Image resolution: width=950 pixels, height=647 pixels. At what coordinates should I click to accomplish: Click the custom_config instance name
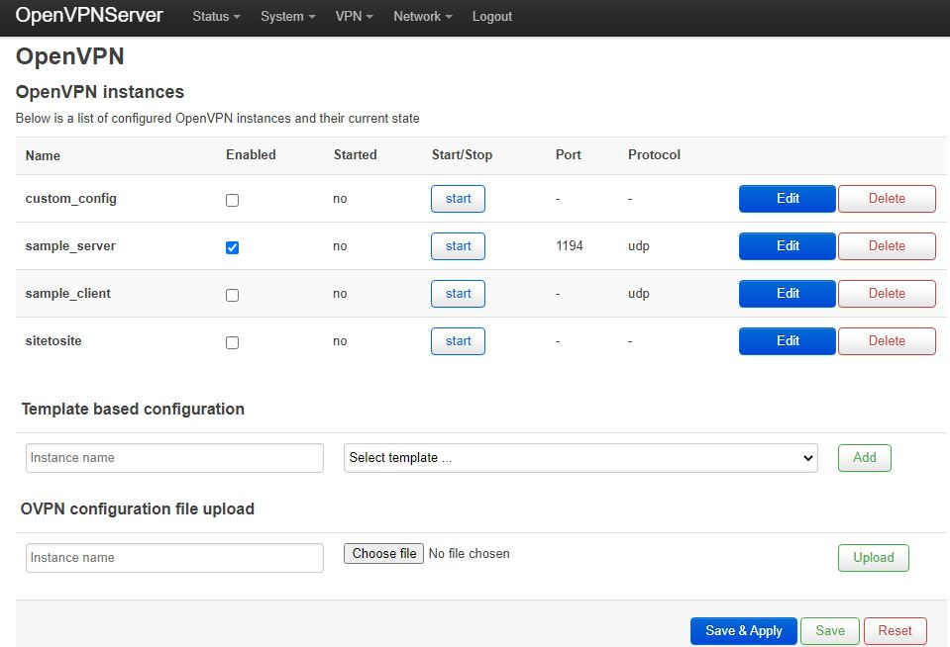71,199
